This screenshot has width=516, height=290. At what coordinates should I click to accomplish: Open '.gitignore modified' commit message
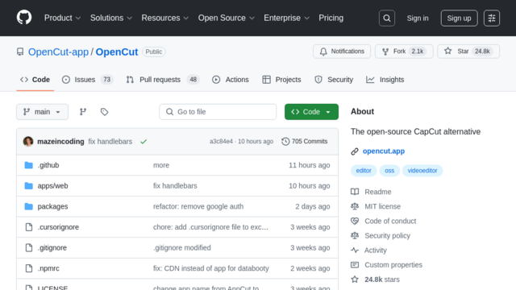(182, 247)
